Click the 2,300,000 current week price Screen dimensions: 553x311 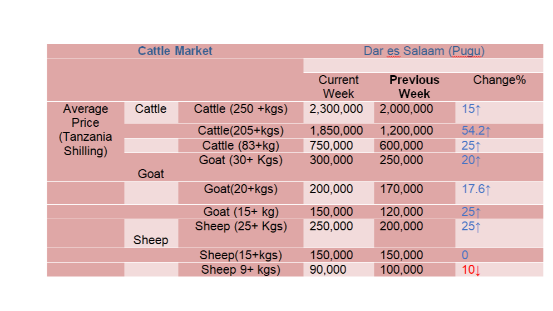pyautogui.click(x=335, y=109)
